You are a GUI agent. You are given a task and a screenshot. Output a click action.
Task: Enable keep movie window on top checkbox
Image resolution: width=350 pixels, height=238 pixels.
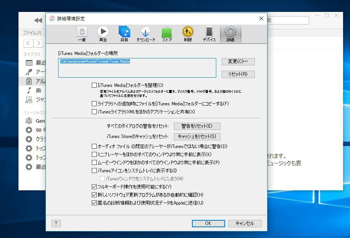pyautogui.click(x=94, y=163)
